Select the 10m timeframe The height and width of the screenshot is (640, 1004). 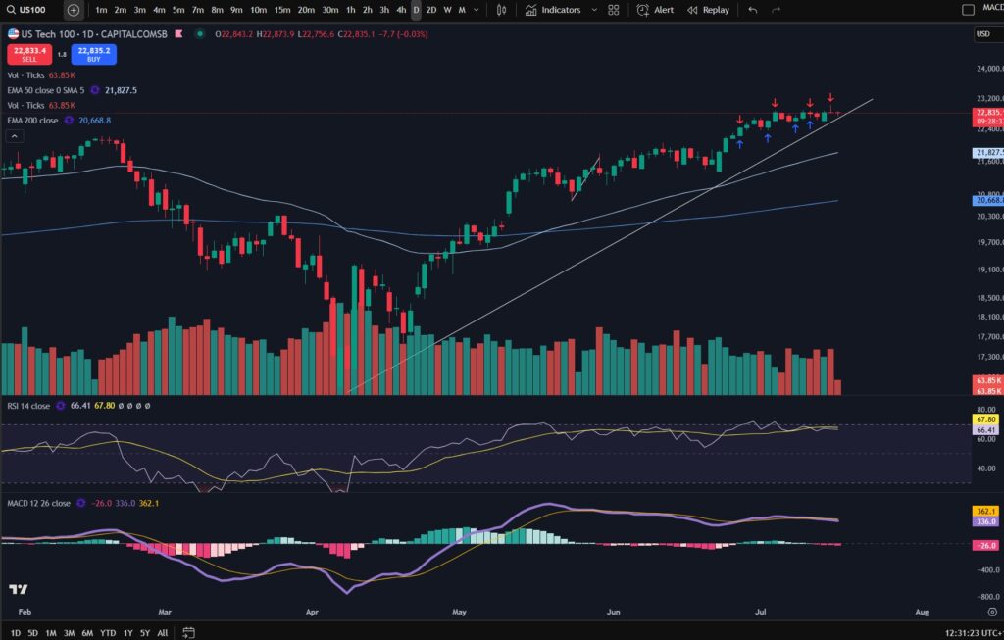(258, 10)
